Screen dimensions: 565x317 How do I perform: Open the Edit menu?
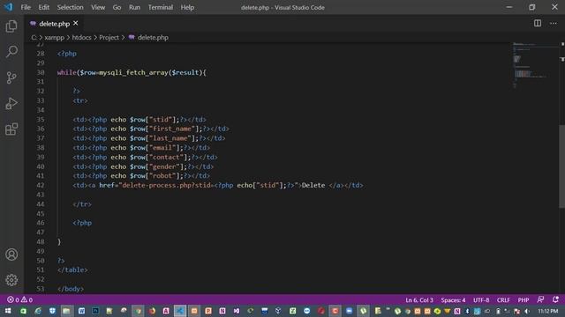tap(43, 7)
